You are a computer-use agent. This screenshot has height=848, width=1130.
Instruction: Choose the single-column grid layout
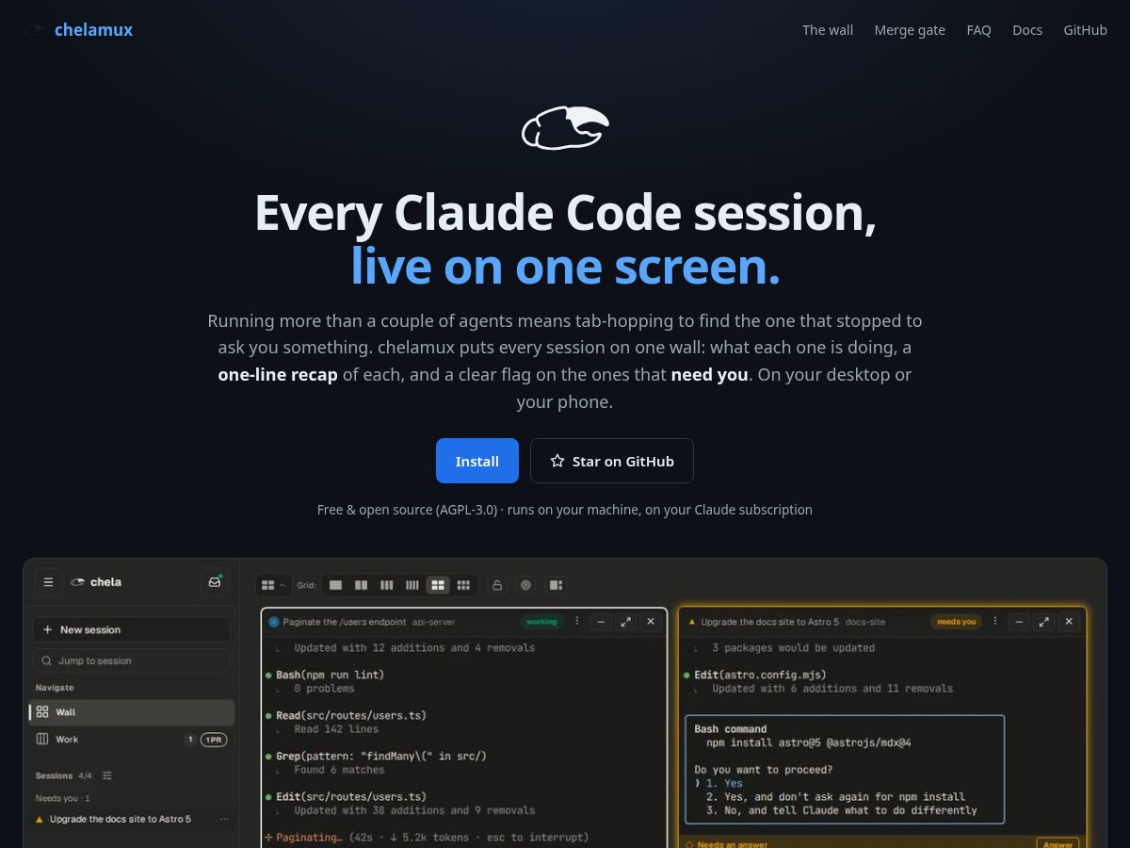tap(335, 585)
